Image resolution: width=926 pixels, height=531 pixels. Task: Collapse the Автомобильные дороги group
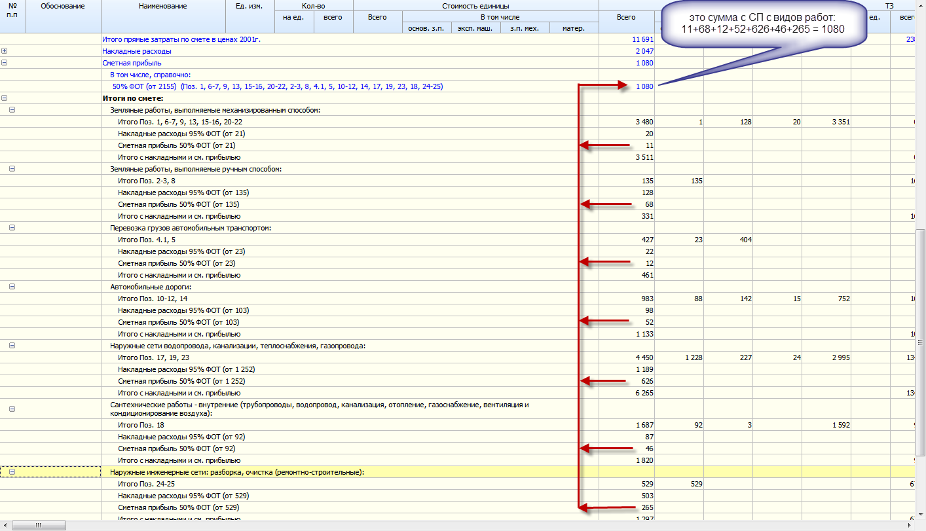[x=12, y=287]
